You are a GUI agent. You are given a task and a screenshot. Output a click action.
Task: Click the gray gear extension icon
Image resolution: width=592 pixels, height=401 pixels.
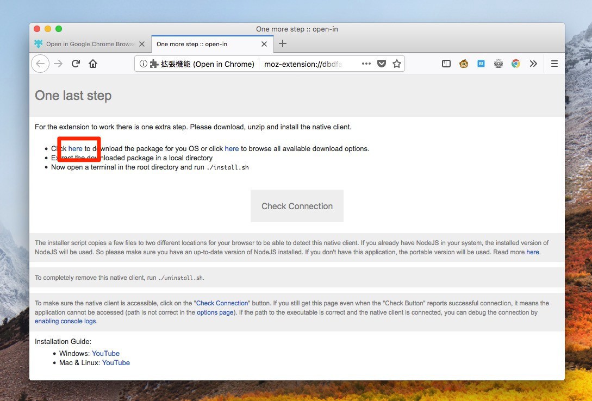(498, 64)
